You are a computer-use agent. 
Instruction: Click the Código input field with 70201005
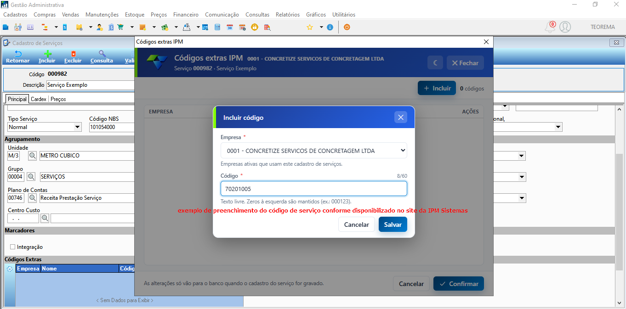click(x=314, y=189)
